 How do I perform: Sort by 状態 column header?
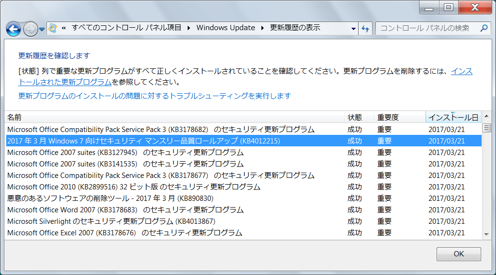(359, 117)
